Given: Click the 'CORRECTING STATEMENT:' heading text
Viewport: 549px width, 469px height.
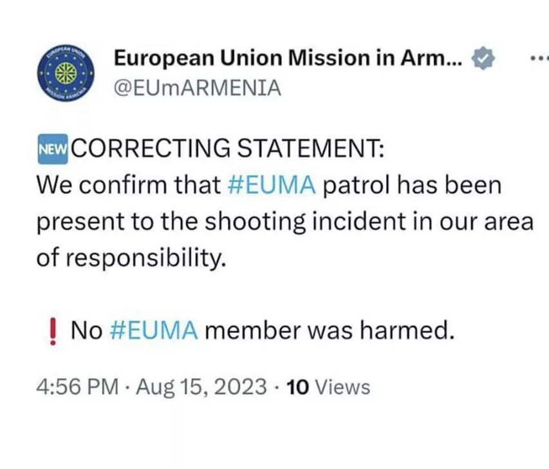Looking at the screenshot, I should [x=227, y=149].
